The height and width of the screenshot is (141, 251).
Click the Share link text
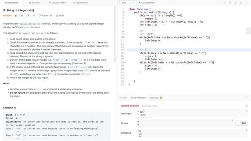point(62,16)
